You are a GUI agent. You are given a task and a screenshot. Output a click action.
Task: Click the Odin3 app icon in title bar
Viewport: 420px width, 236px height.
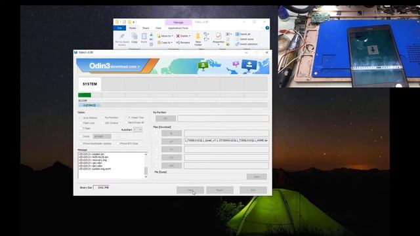coord(76,52)
